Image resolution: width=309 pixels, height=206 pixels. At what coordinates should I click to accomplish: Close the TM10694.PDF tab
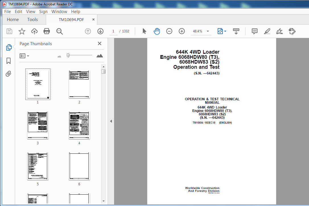[x=93, y=20]
